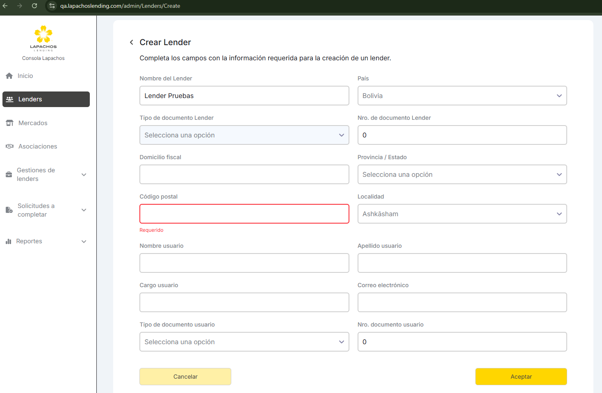Open the Tipo de documento Lender dropdown

tap(244, 135)
